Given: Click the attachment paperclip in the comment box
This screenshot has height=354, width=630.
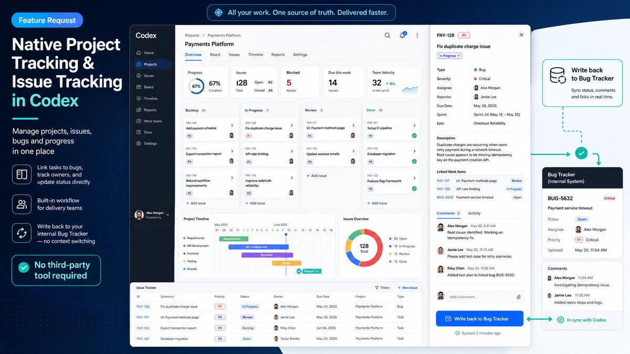Looking at the screenshot, I should point(518,297).
